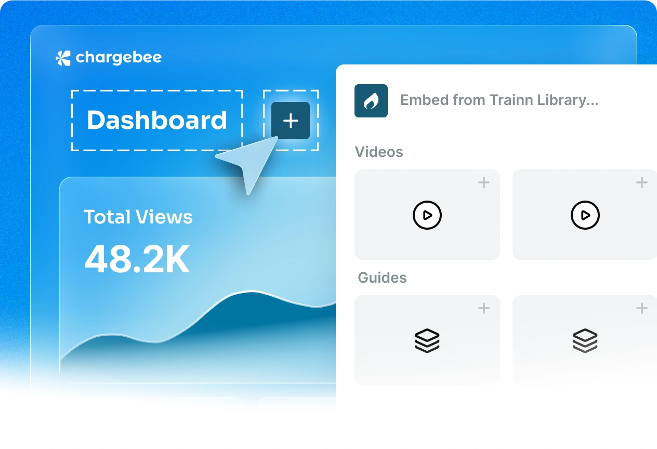This screenshot has height=449, width=657.
Task: Click the Embed from Trainn Library search field
Action: [x=499, y=100]
